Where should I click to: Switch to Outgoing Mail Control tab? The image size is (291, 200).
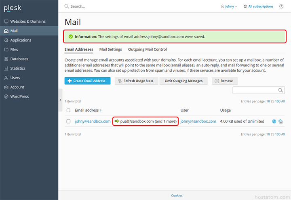[x=147, y=49]
